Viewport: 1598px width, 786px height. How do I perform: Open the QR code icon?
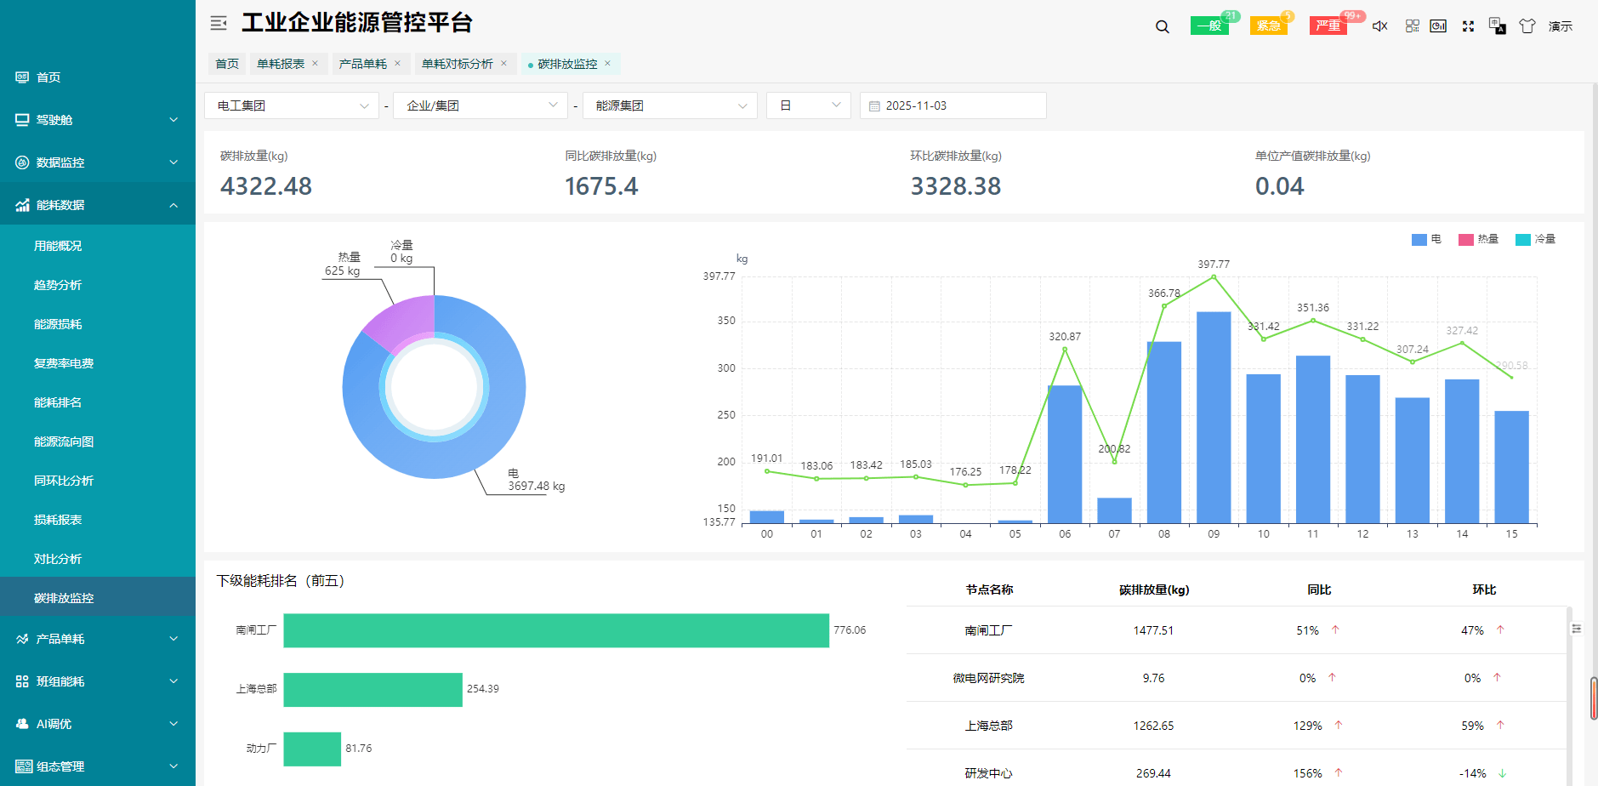pyautogui.click(x=1412, y=26)
